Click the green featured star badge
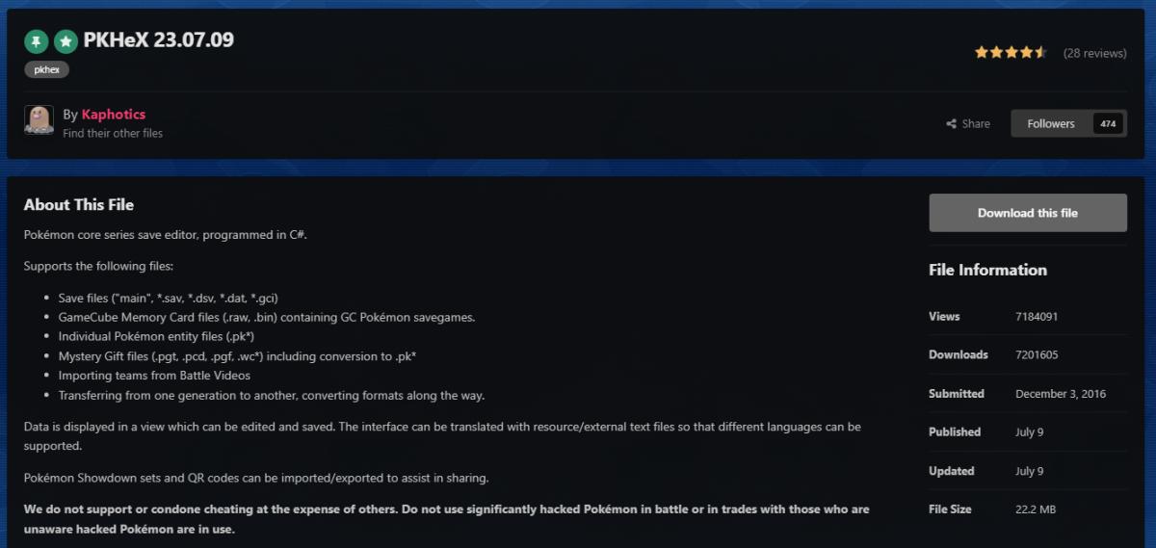 point(66,41)
